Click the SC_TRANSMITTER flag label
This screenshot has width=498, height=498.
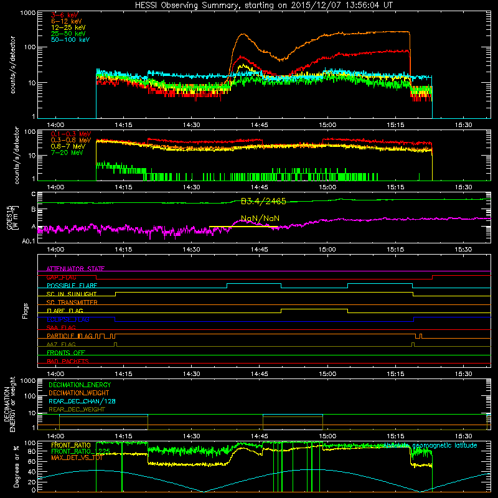point(72,303)
